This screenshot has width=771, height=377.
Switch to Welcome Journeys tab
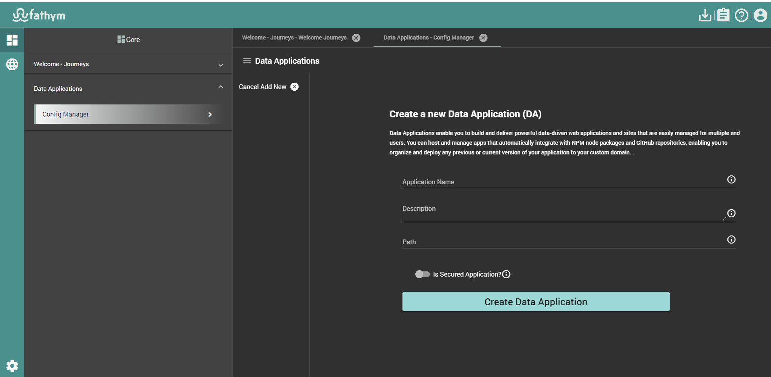[294, 37]
